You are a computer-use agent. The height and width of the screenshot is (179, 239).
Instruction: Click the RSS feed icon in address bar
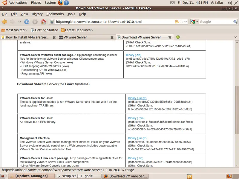(177, 21)
